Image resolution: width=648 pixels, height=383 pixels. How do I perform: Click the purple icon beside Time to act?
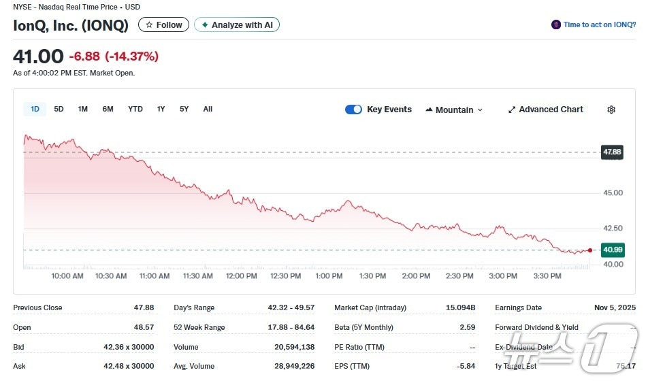556,25
